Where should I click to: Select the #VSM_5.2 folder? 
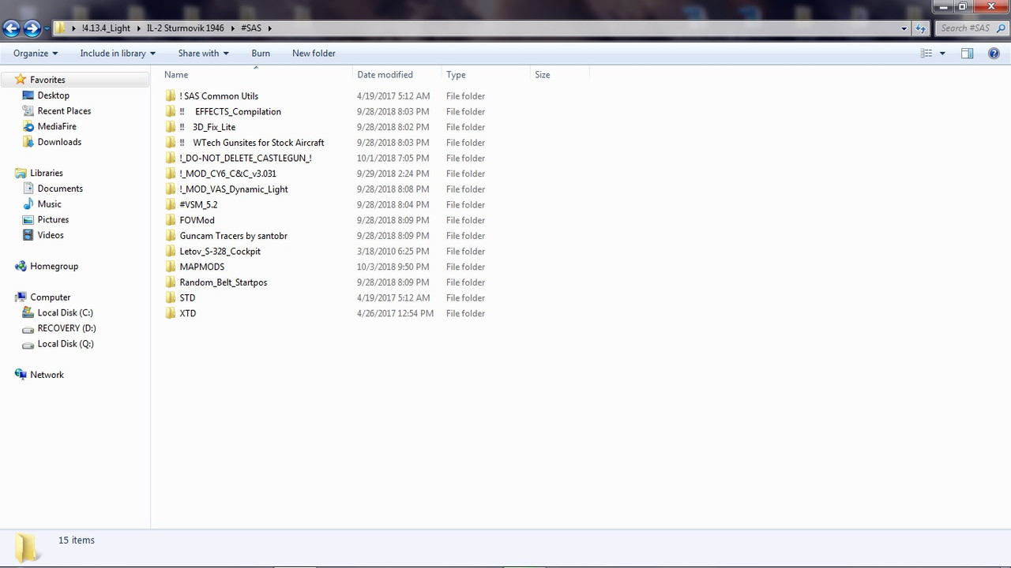198,204
